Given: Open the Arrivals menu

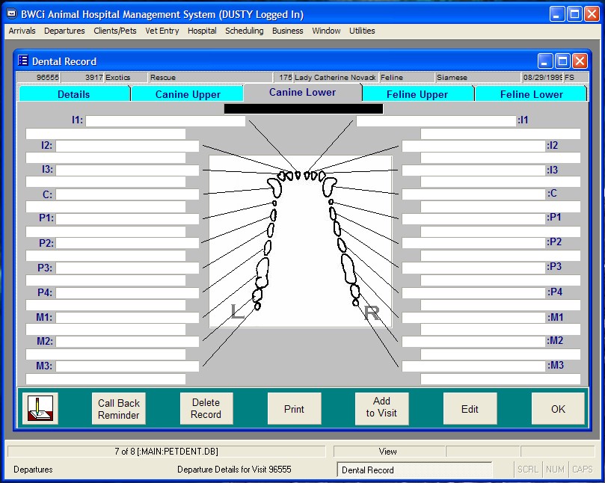Looking at the screenshot, I should pyautogui.click(x=22, y=31).
